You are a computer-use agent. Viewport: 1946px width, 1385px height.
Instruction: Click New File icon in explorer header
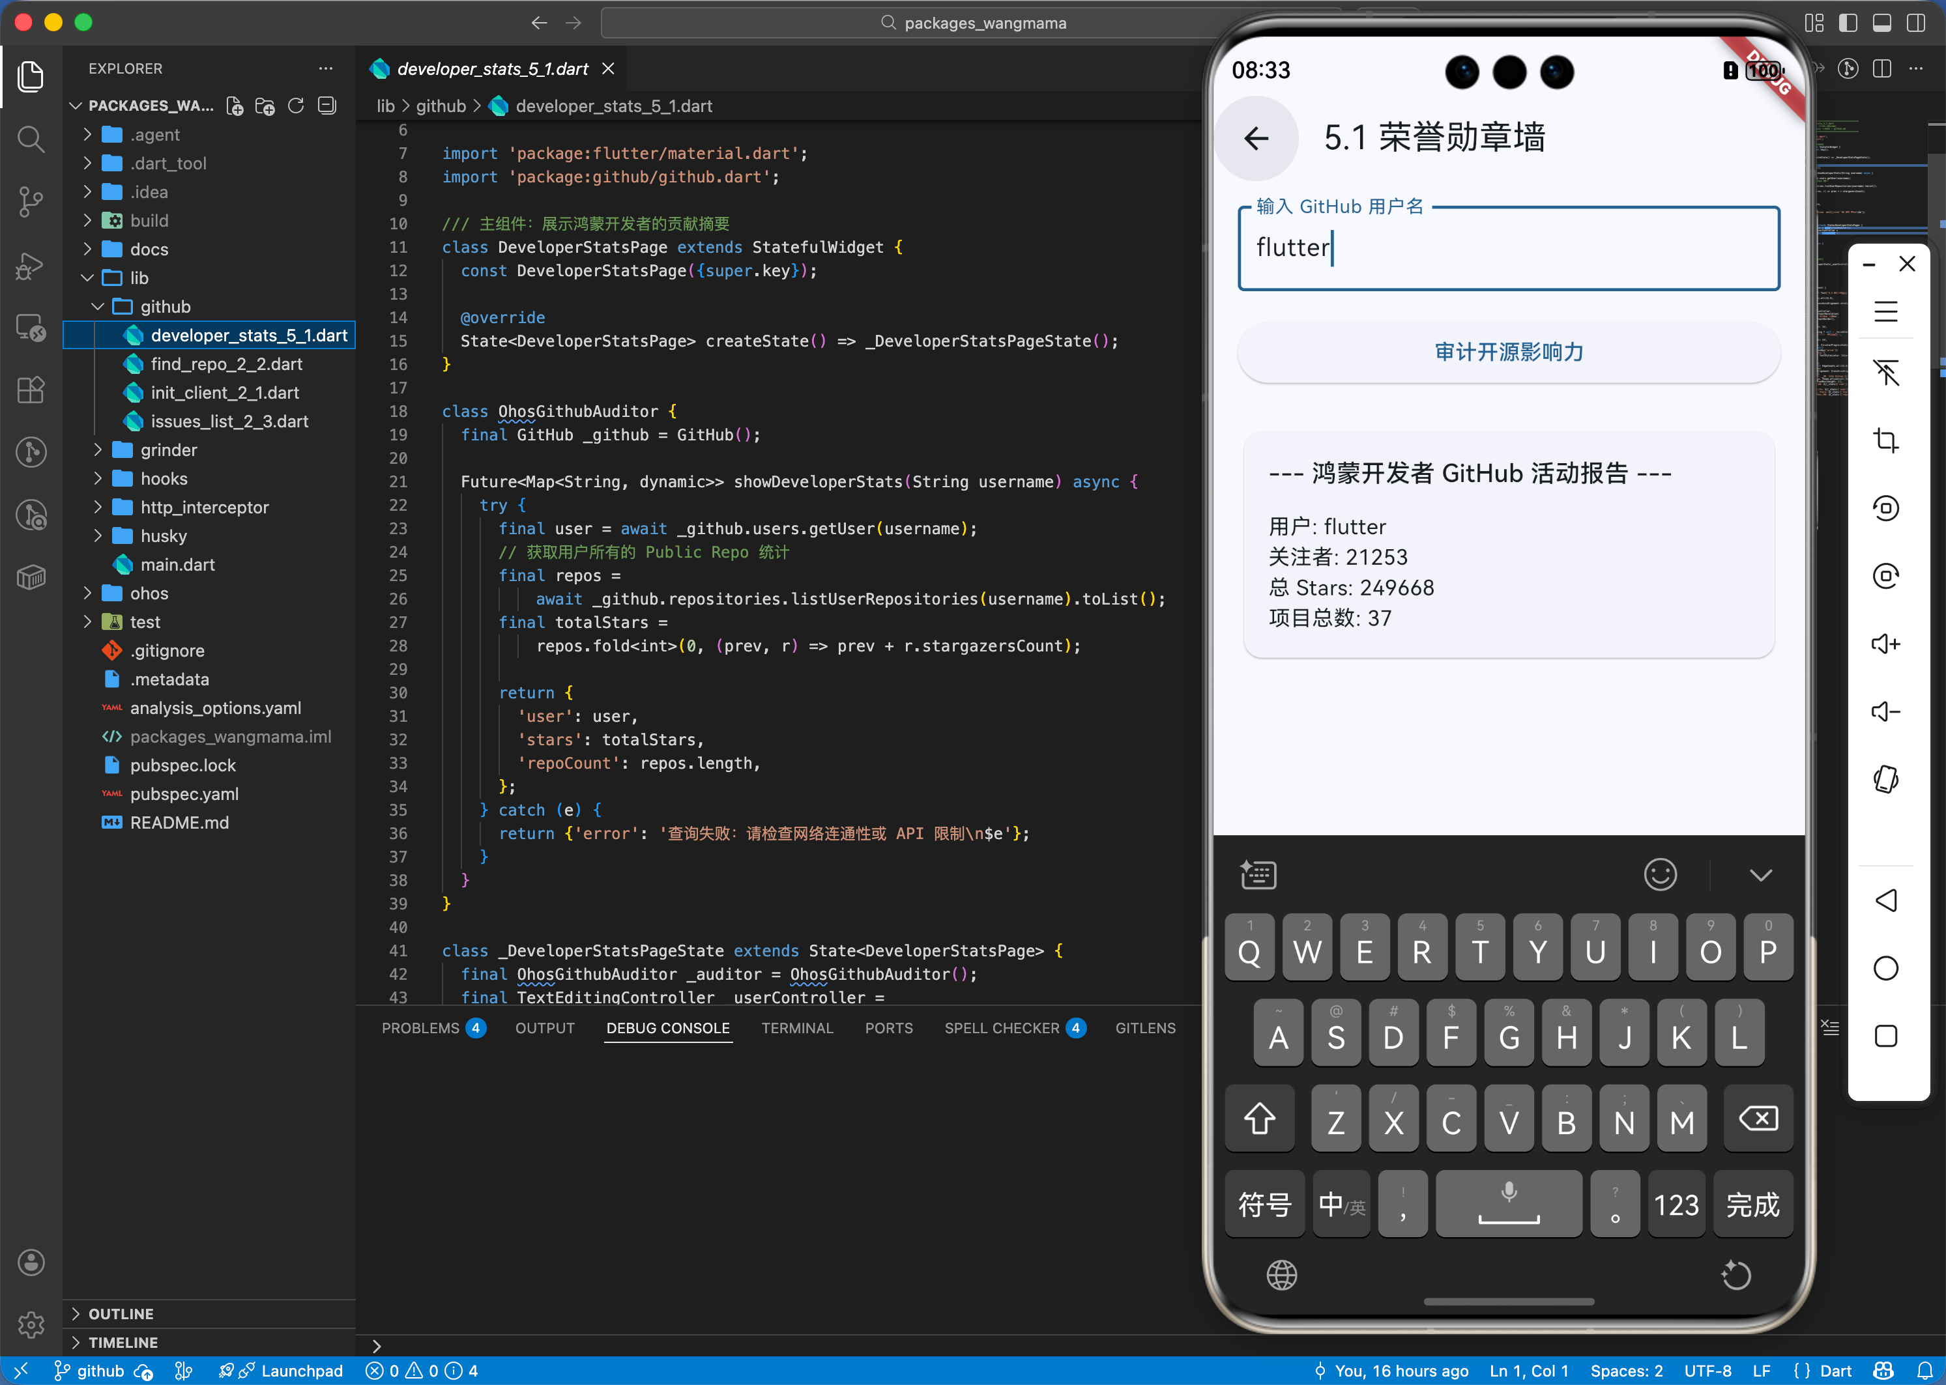click(x=235, y=106)
